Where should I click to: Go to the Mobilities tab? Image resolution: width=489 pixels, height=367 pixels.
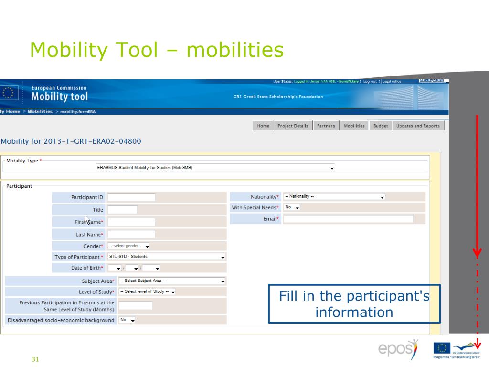pos(354,126)
